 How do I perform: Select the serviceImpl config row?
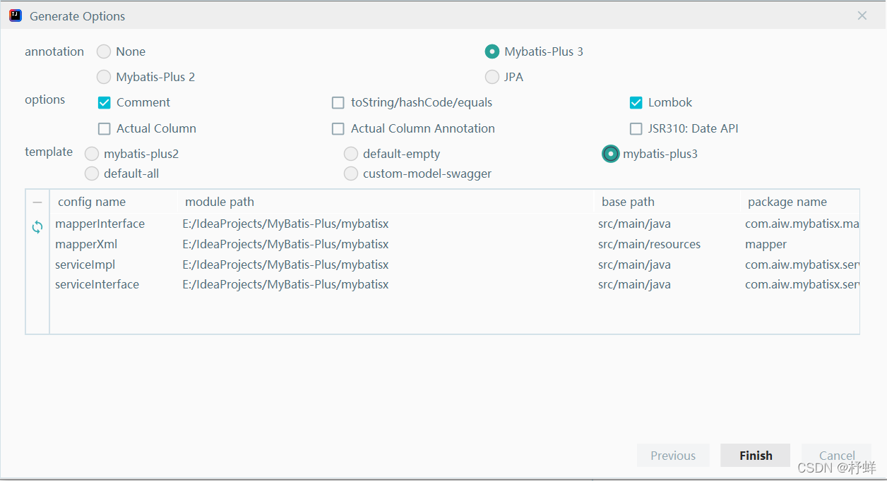click(x=455, y=265)
